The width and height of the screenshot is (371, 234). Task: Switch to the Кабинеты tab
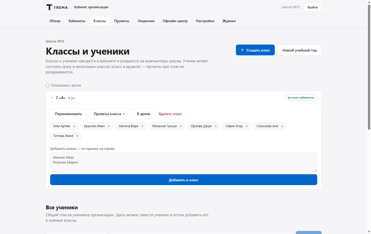point(77,21)
